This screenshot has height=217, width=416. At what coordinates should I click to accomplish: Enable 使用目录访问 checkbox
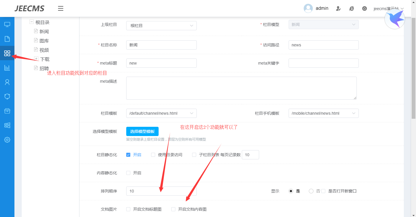pos(153,155)
